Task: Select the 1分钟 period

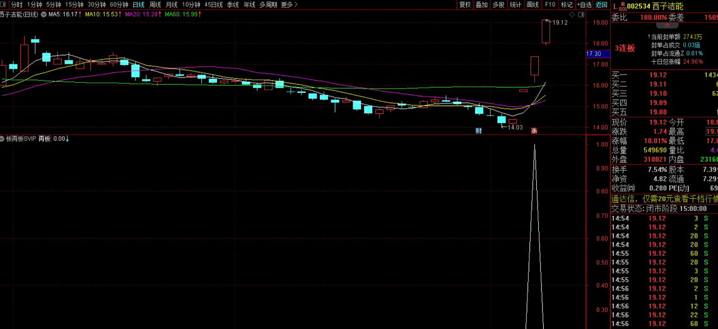Action: click(x=35, y=4)
